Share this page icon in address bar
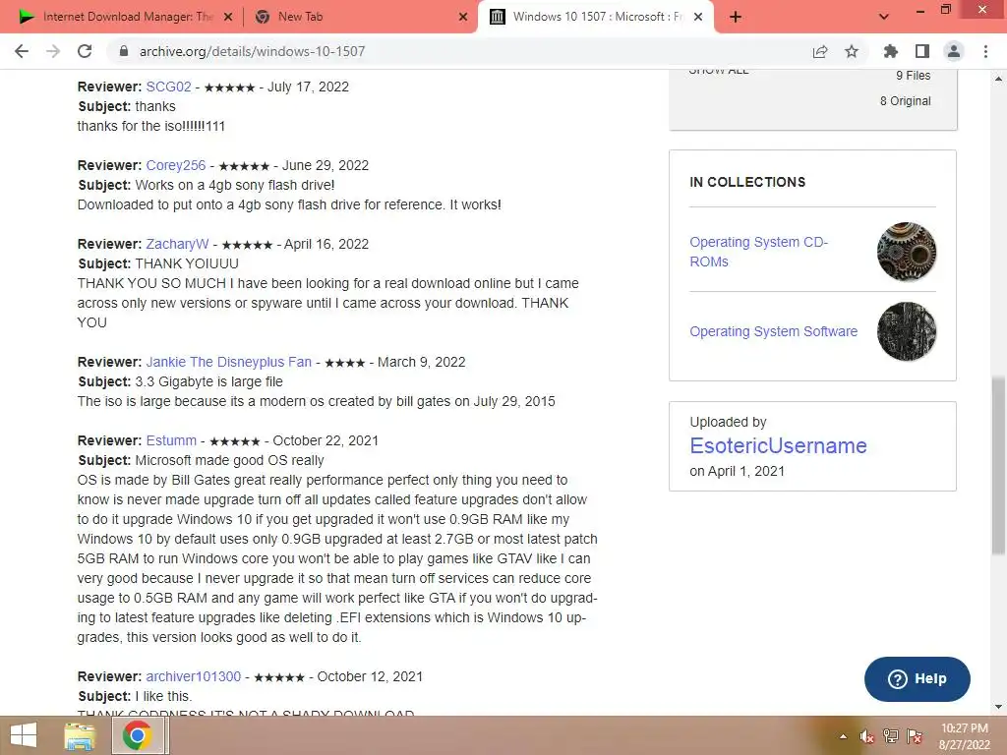1007x755 pixels. [x=820, y=51]
